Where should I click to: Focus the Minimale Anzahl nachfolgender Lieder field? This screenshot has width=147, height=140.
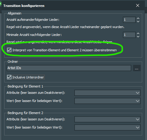tap(129, 35)
